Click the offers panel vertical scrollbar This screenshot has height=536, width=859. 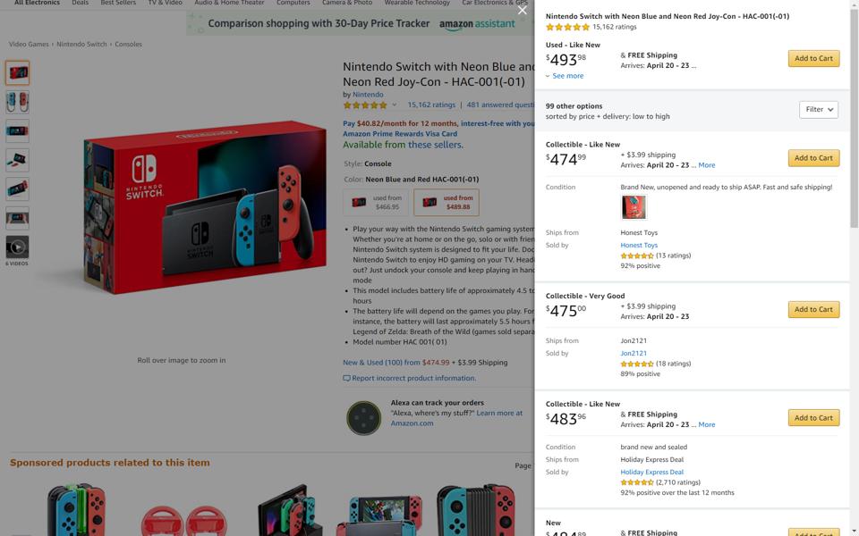(854, 118)
